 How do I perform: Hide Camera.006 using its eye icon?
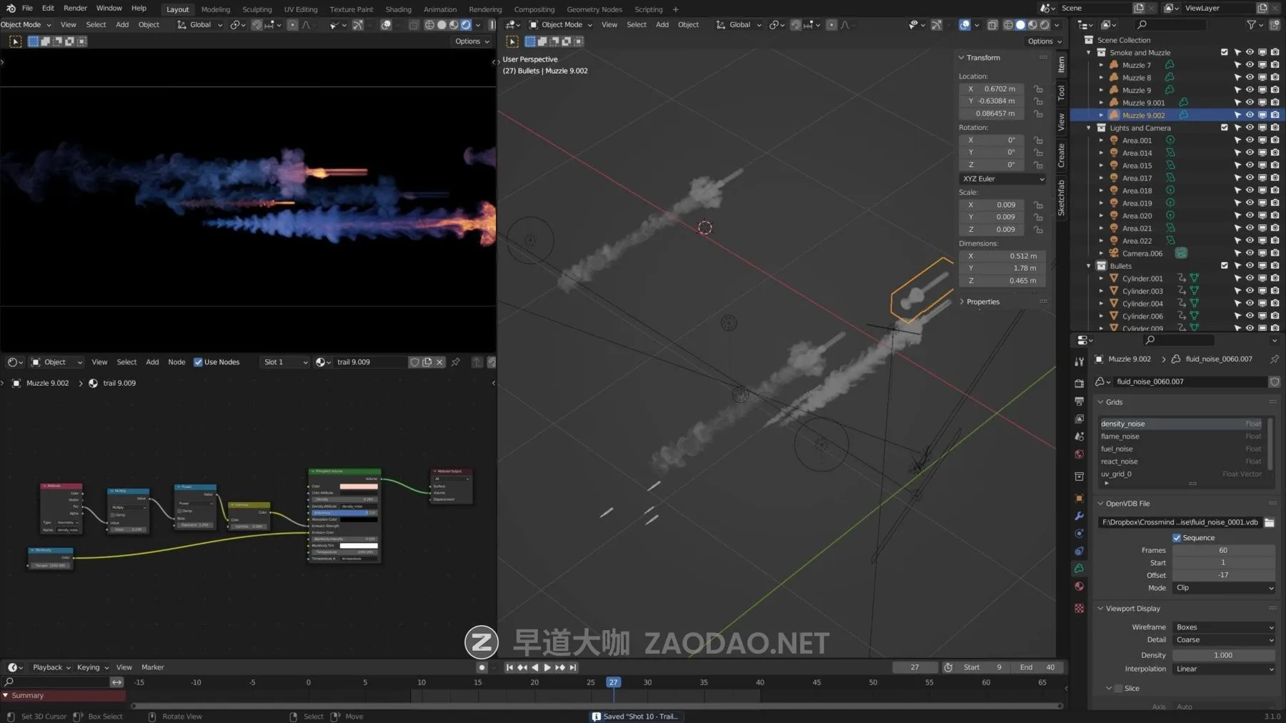click(1250, 254)
